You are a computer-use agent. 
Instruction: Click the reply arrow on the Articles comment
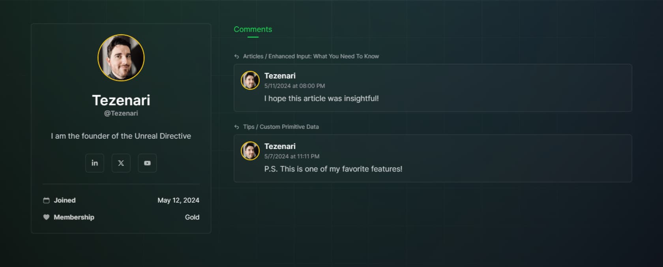[x=236, y=56]
